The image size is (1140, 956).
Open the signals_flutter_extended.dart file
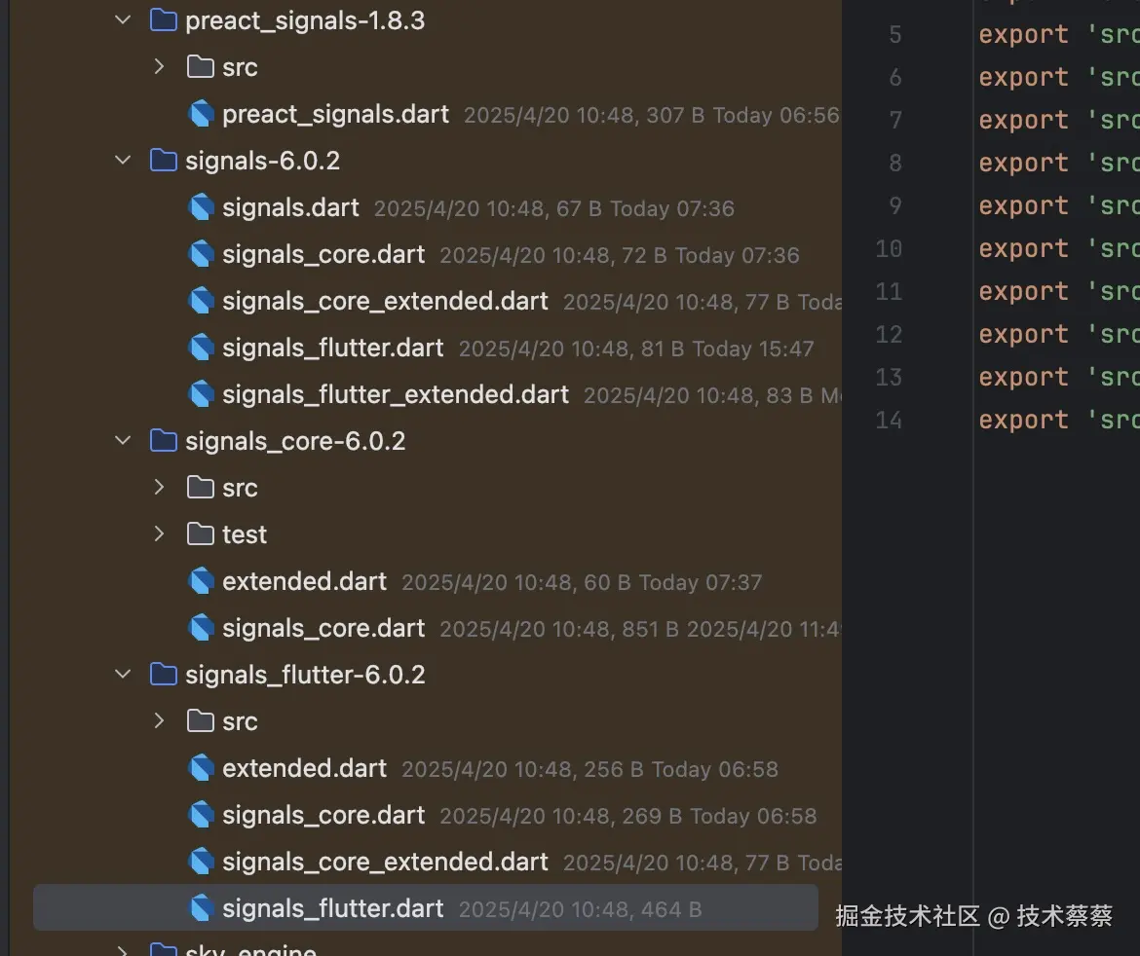[x=396, y=394]
